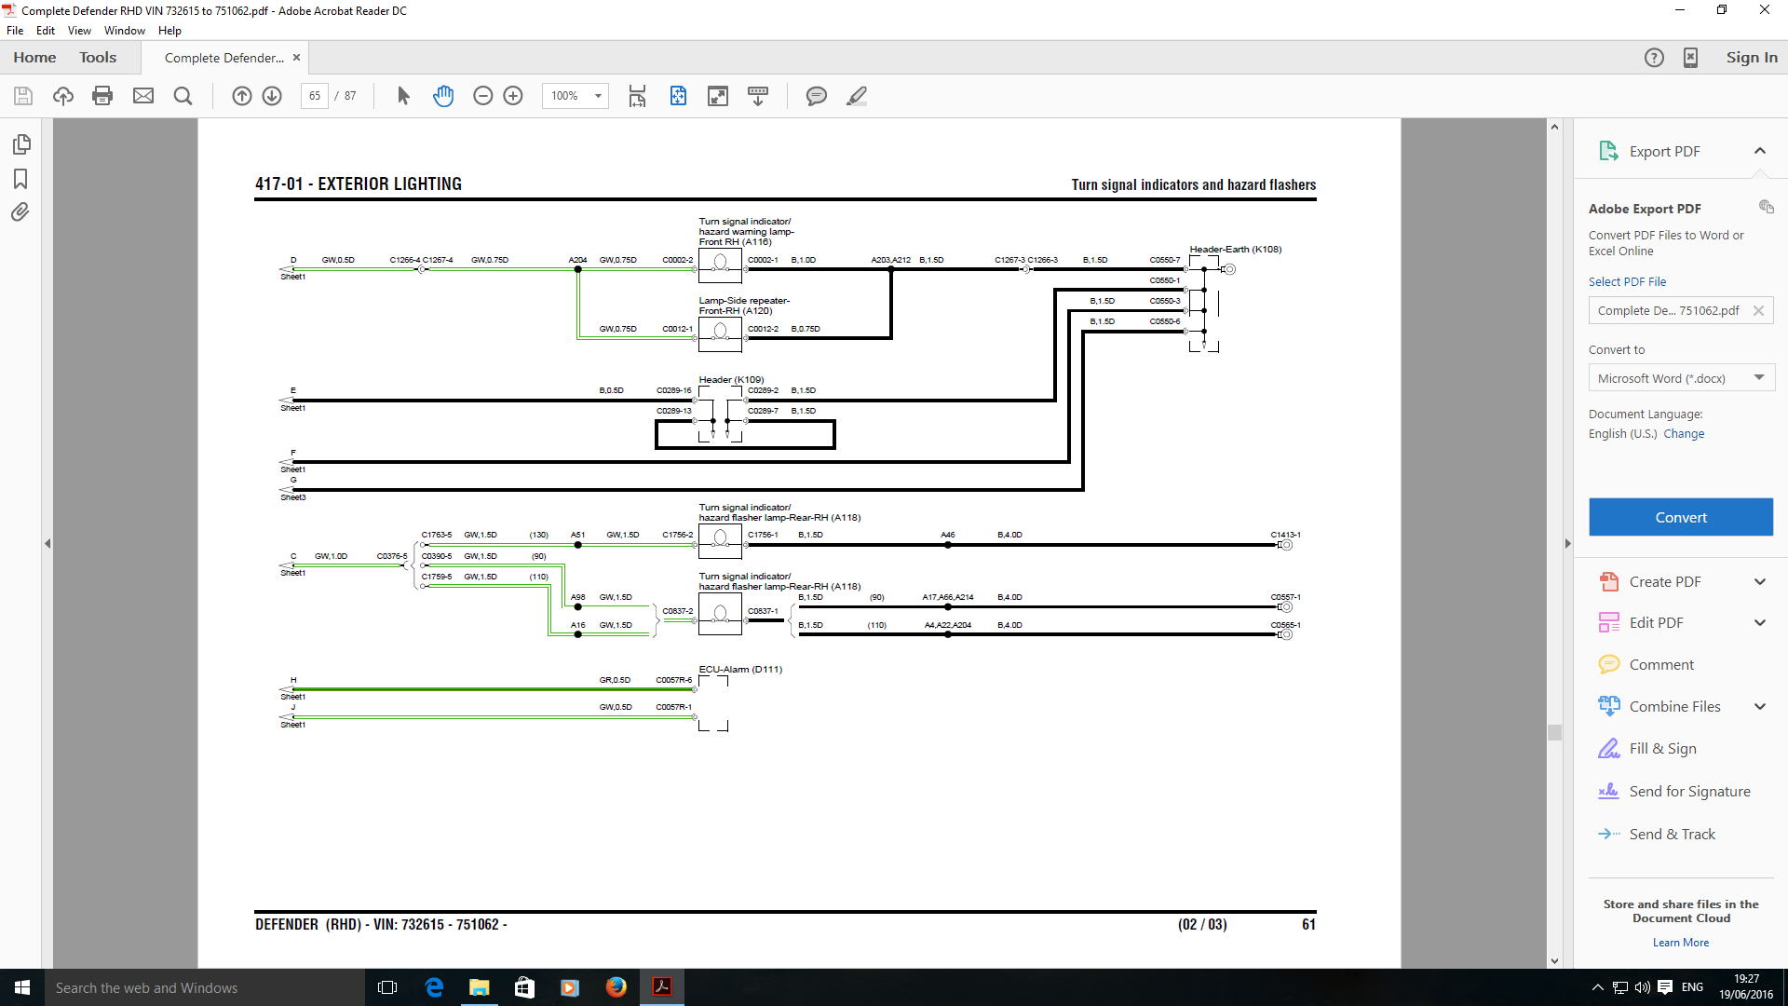The image size is (1788, 1006).
Task: Launch Edge from the taskbar
Action: [434, 987]
